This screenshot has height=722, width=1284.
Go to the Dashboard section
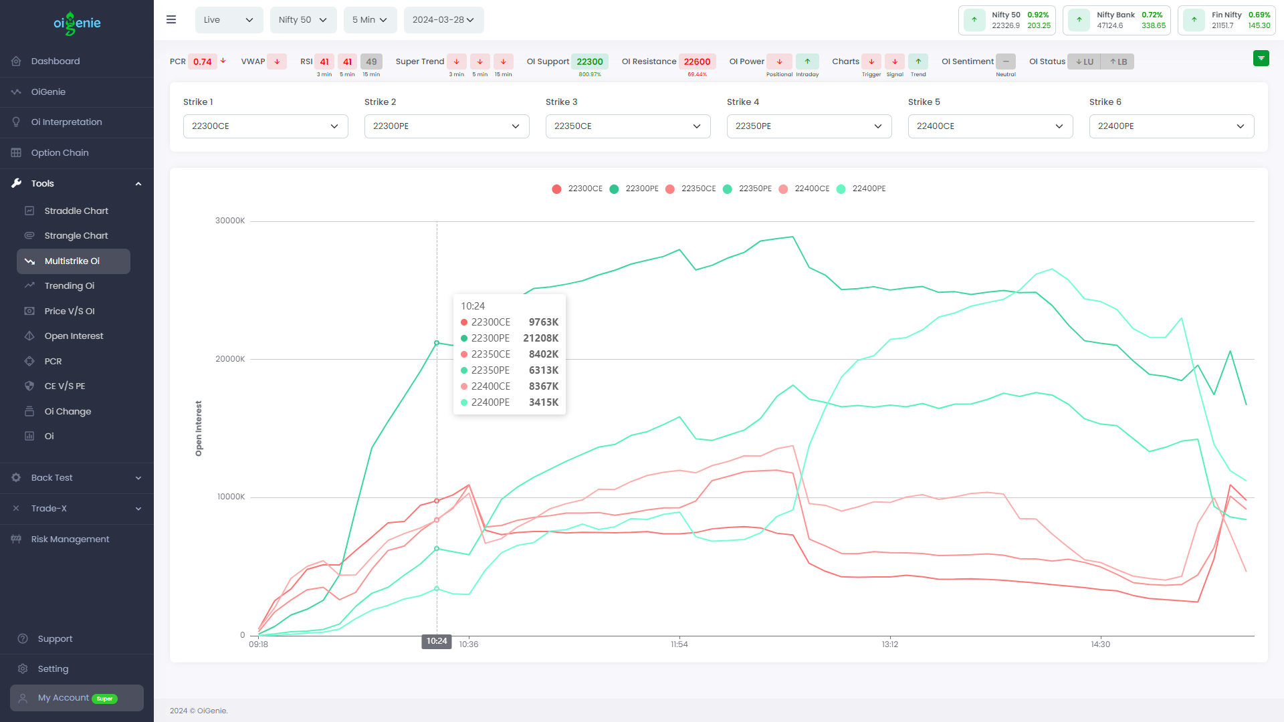pyautogui.click(x=55, y=61)
